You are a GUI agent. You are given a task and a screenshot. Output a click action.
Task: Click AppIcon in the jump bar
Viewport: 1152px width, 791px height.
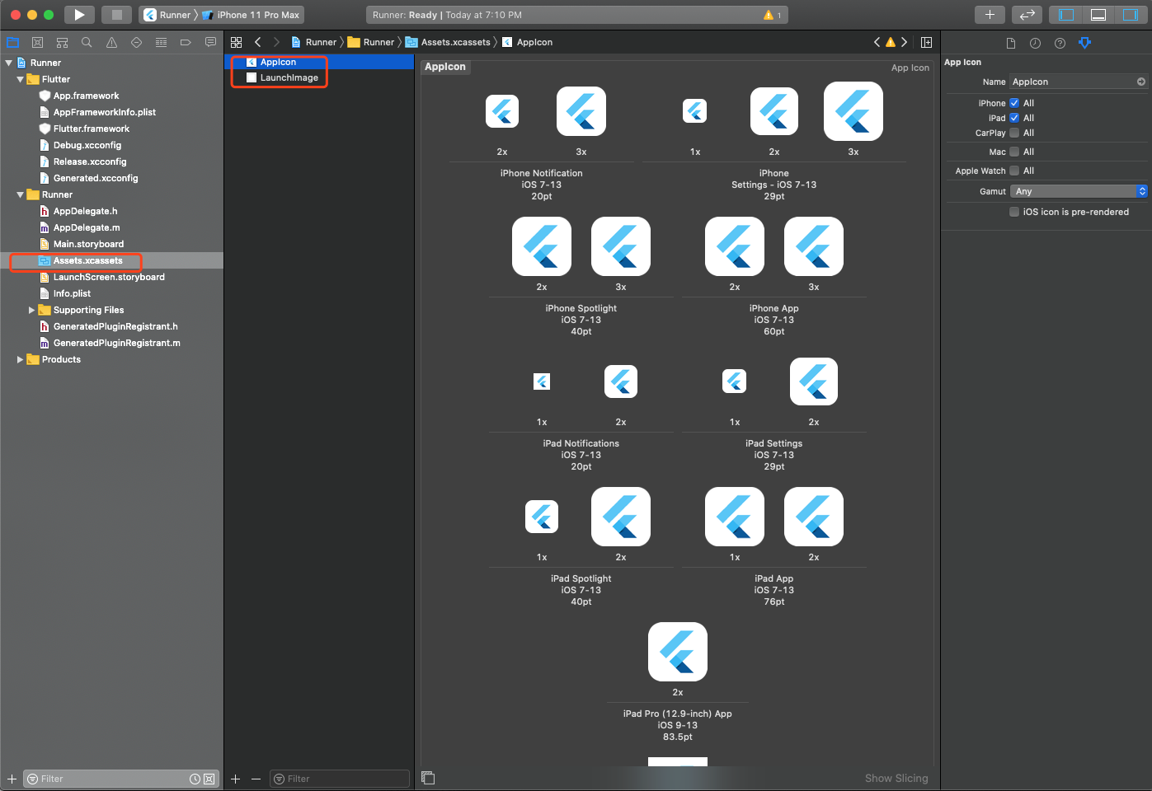tap(528, 42)
